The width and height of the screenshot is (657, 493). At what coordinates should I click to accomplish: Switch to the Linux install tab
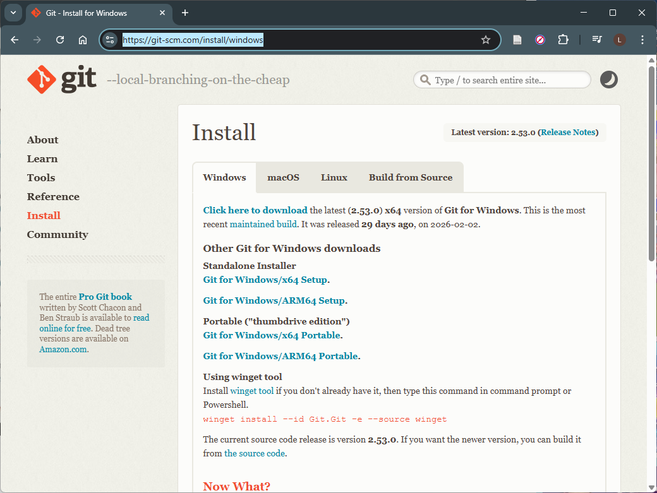(x=334, y=177)
